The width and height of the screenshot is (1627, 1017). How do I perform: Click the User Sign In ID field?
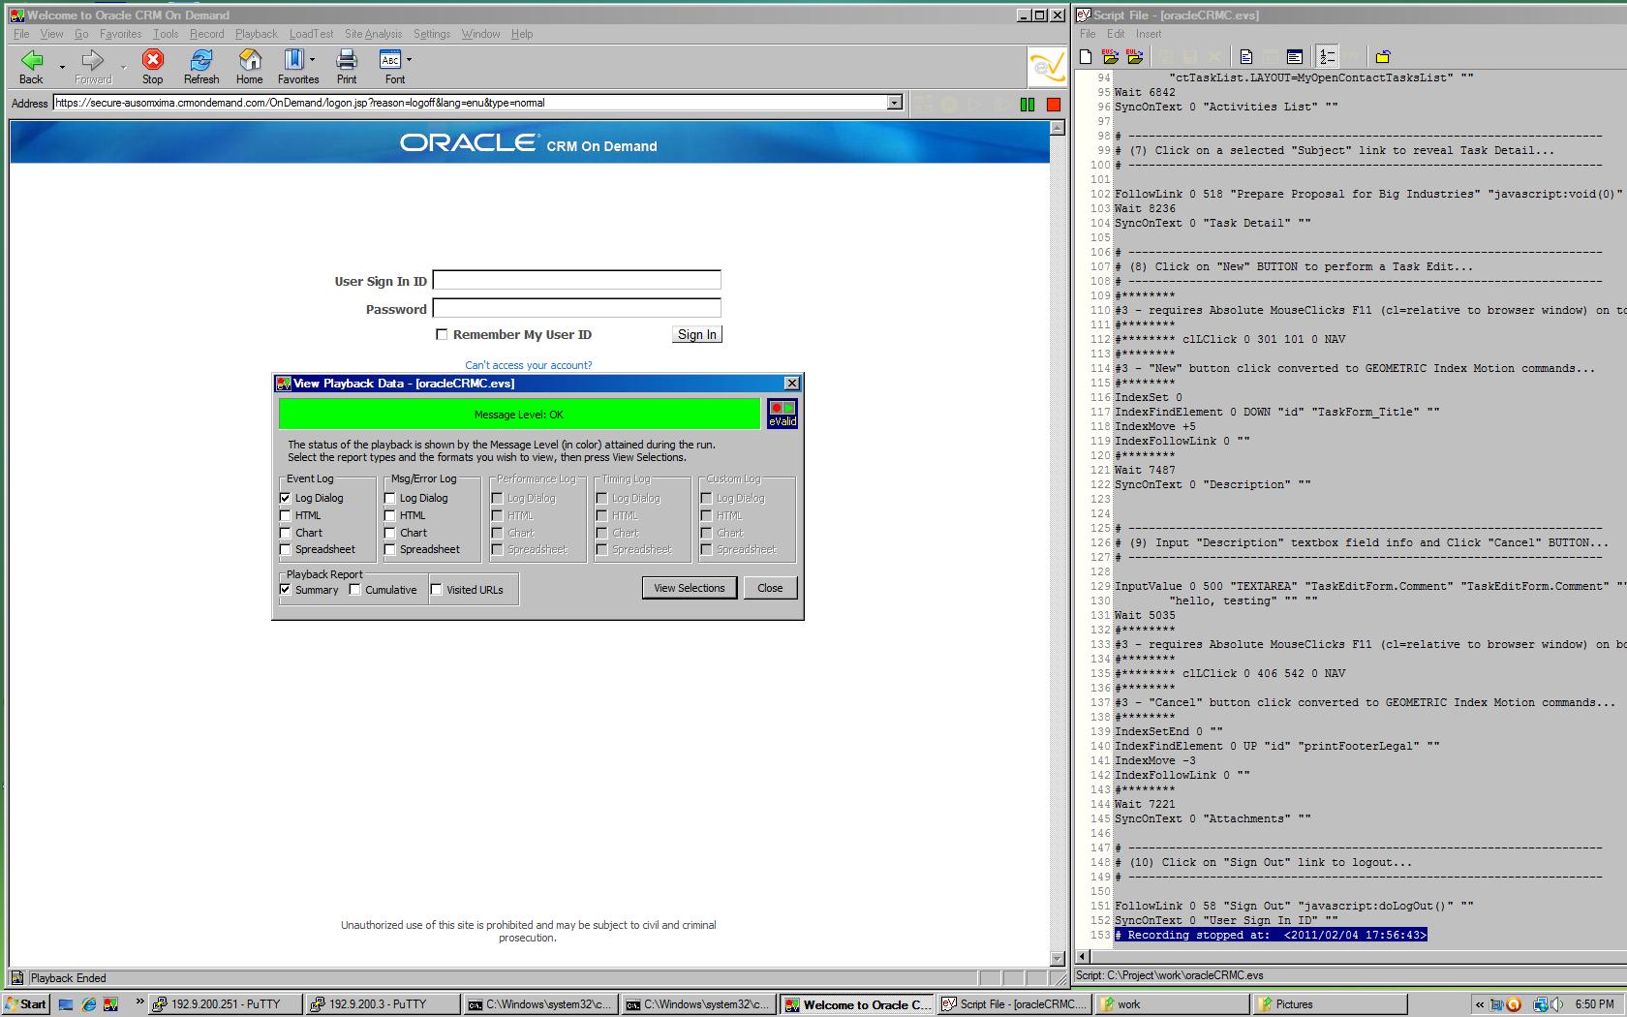tap(577, 280)
